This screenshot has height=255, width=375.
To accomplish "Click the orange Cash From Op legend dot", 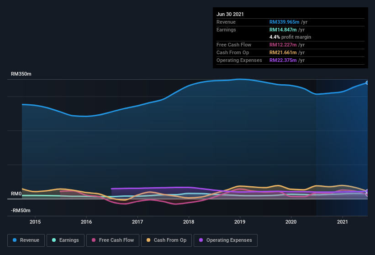I will click(x=148, y=240).
